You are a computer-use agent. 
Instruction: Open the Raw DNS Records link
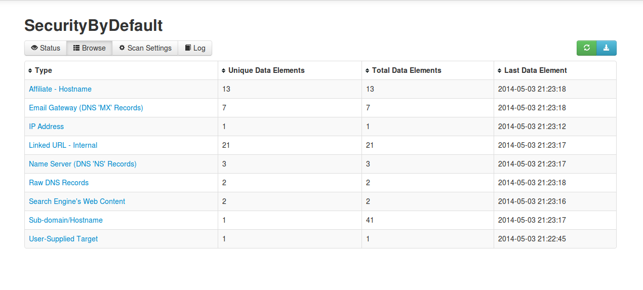(x=59, y=183)
